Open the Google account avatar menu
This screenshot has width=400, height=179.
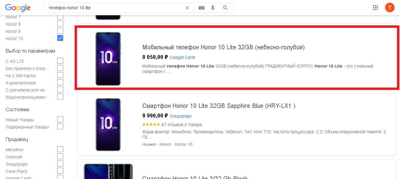390,8
